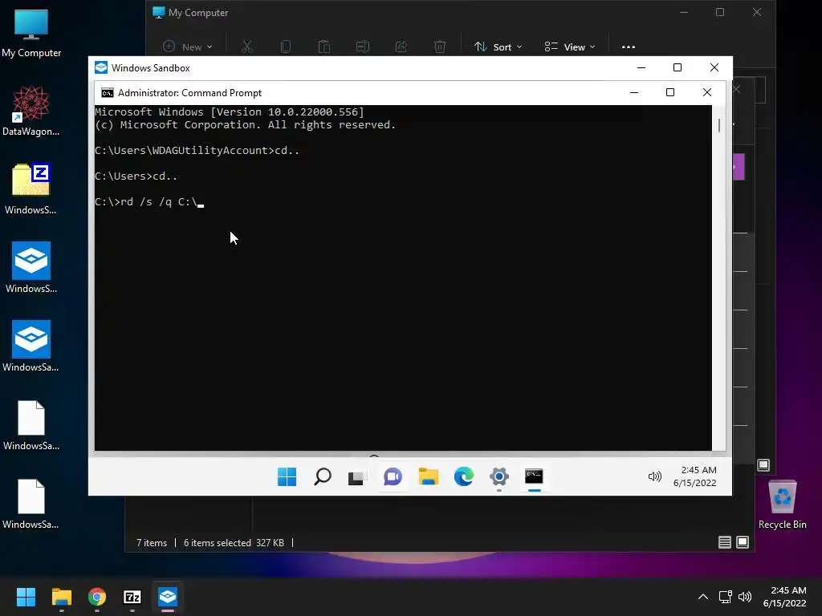Click the Paste icon in My Computer toolbar
The height and width of the screenshot is (616, 822).
(324, 47)
